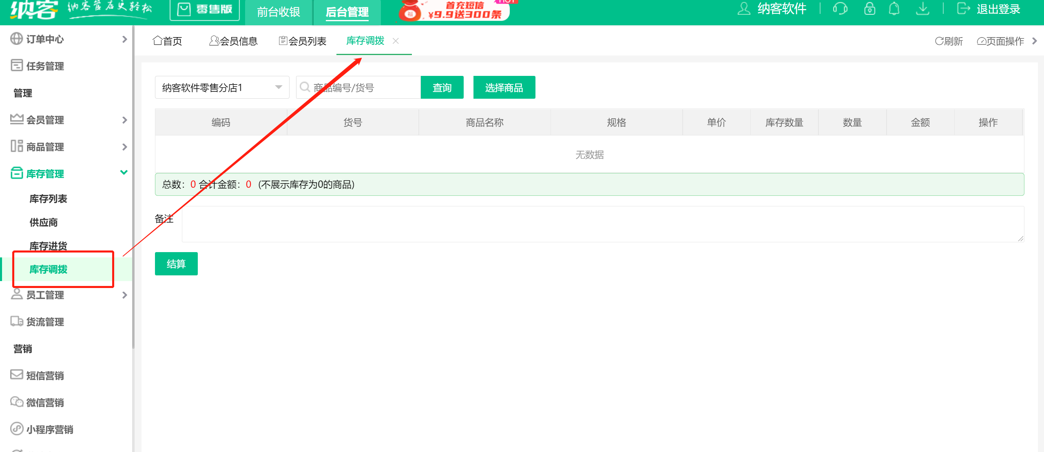Expand the 员工管理 submenu arrow

point(124,295)
